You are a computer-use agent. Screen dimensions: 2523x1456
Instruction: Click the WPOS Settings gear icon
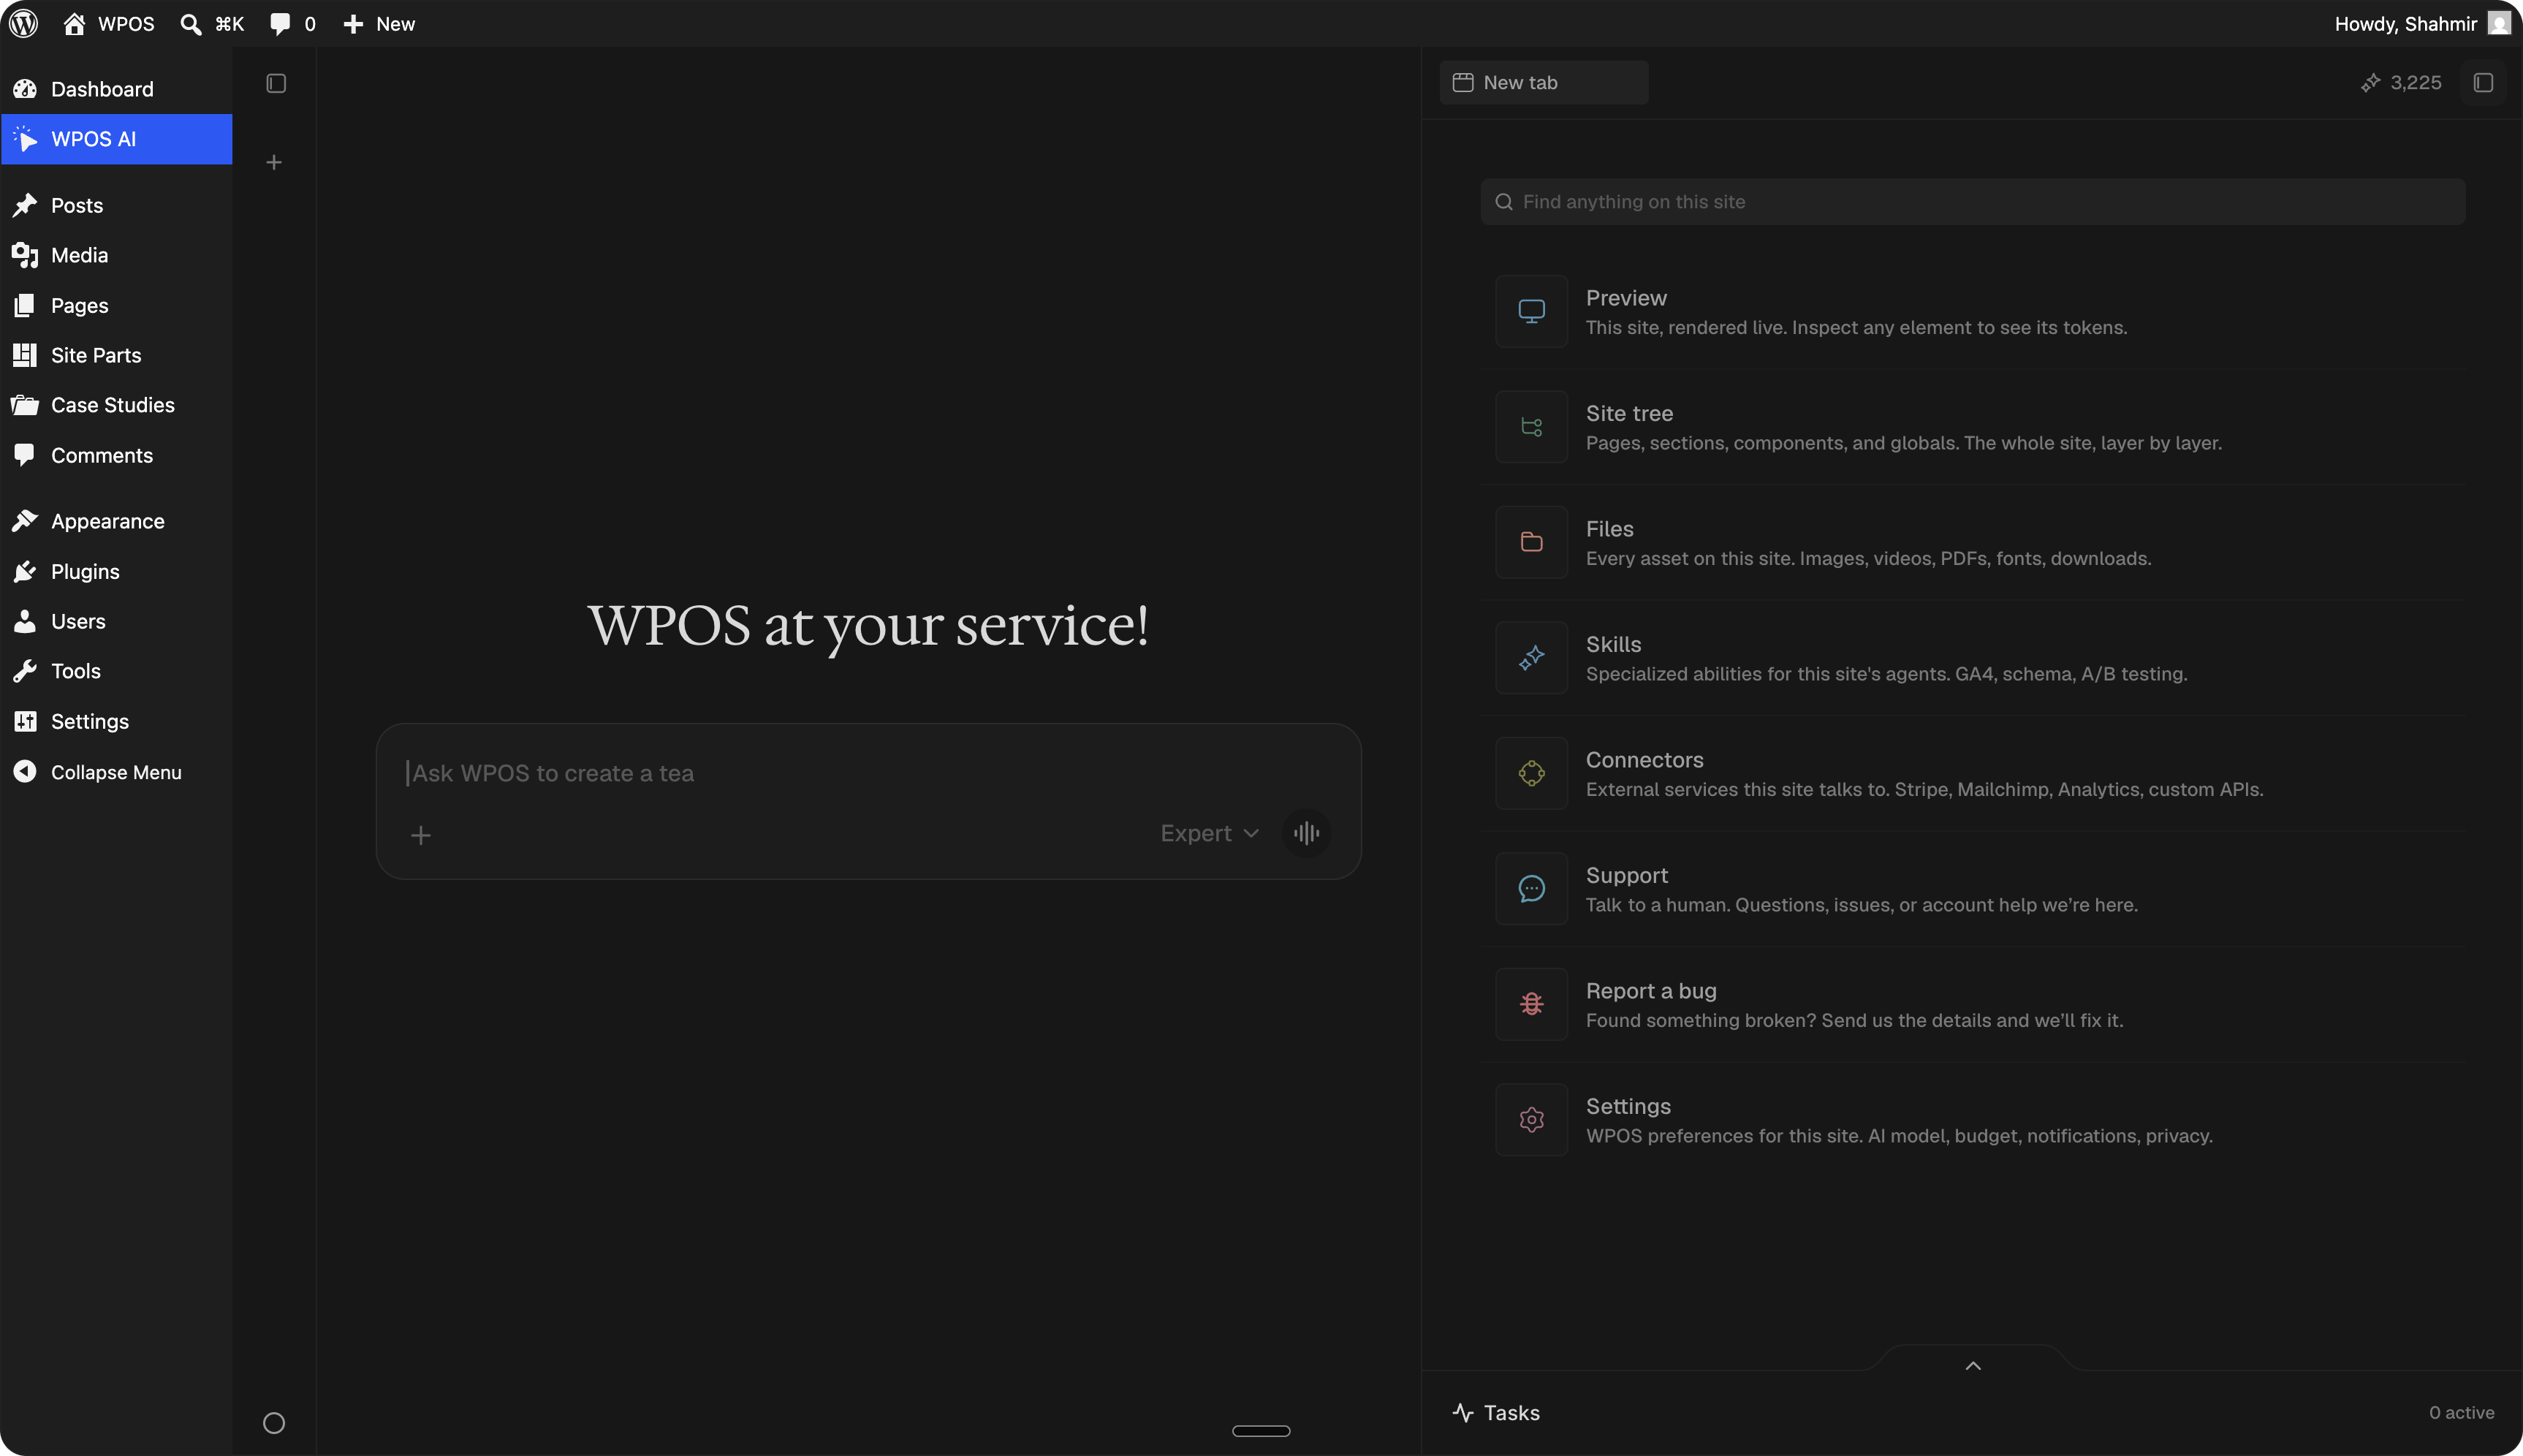point(1531,1120)
